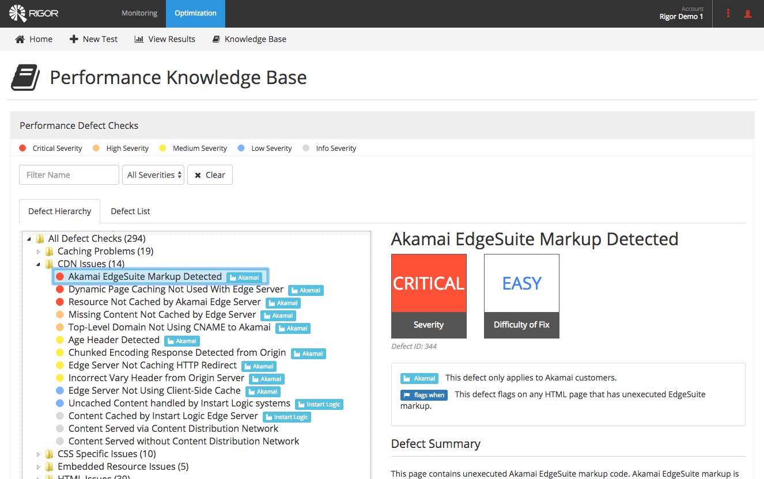Click Info Severity legend entry
Screen dimensions: 764x479
[x=330, y=148]
